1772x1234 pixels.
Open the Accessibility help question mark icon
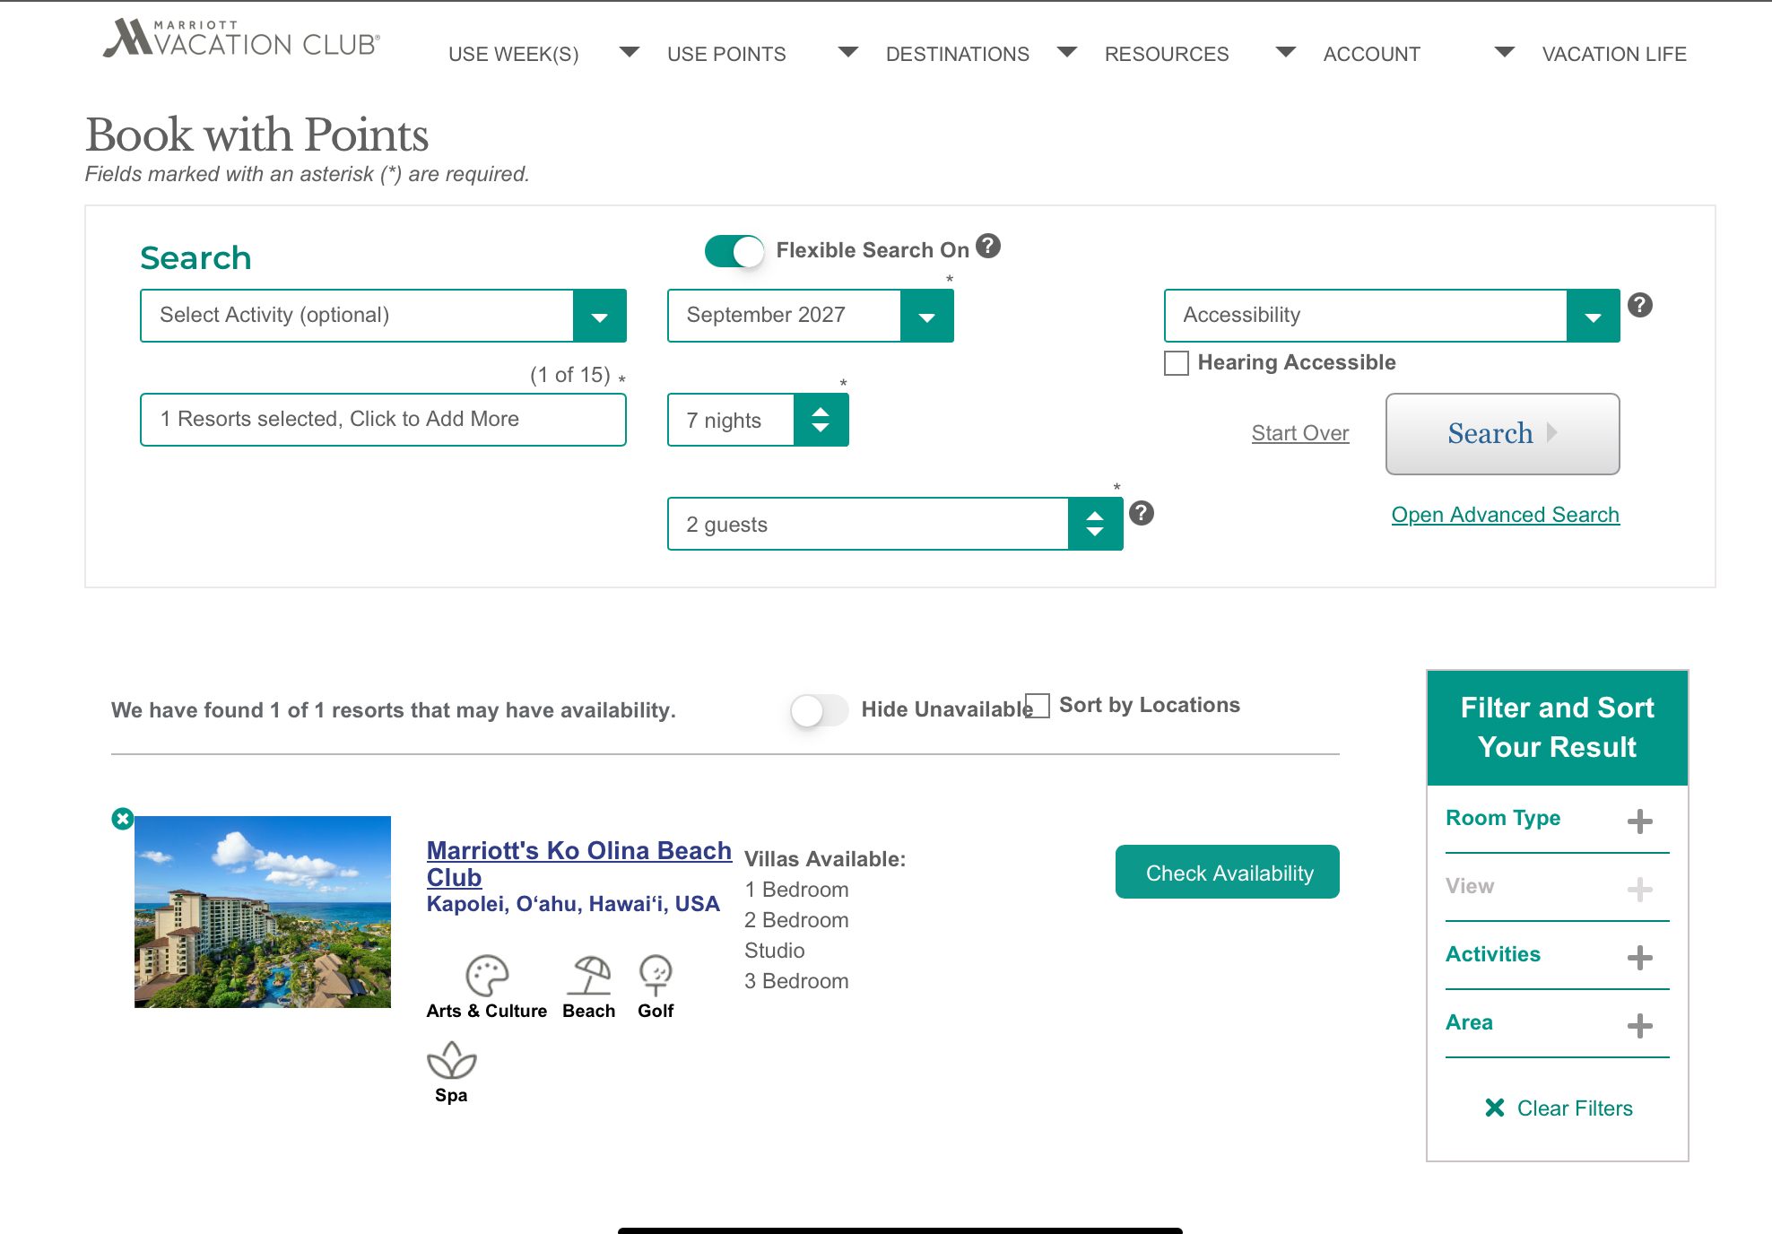click(x=1640, y=305)
